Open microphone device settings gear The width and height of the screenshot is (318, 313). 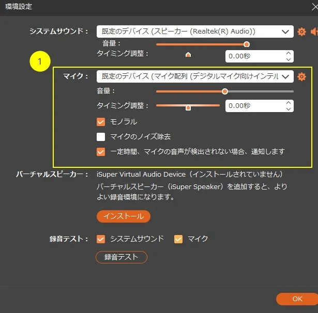[301, 76]
